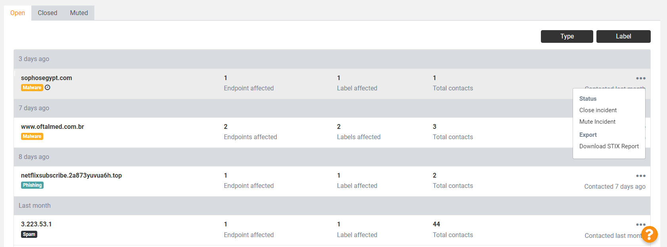Open the www.oftalmed.com.br incident
Image resolution: width=667 pixels, height=247 pixels.
coord(52,127)
